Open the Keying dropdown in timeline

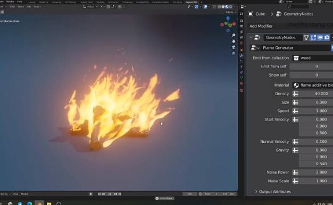(x=5, y=194)
